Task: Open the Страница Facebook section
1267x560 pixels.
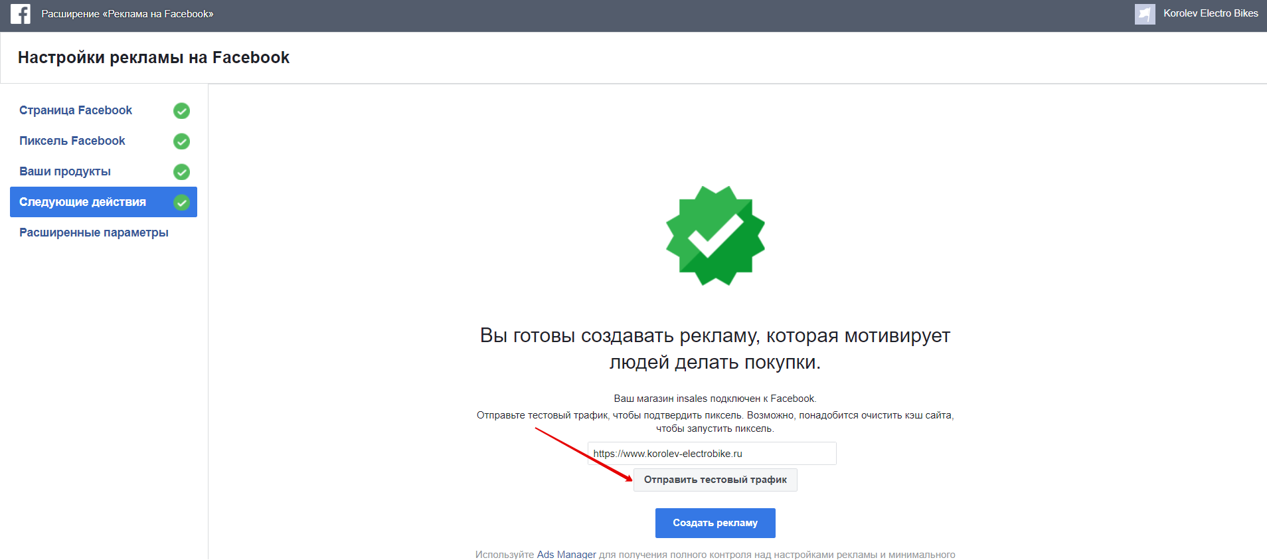Action: (76, 110)
